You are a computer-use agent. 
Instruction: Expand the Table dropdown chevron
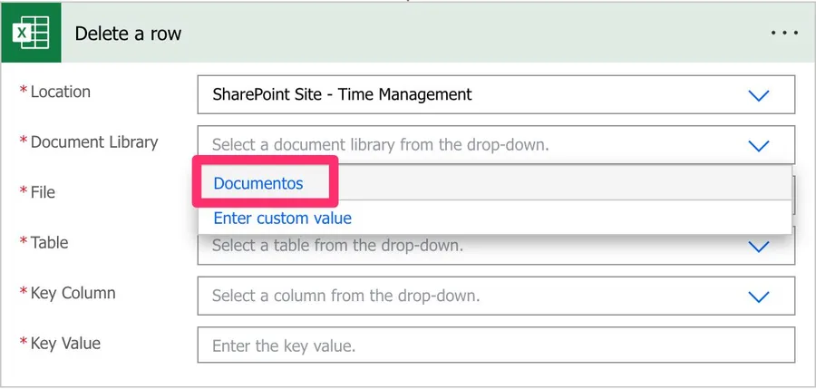tap(758, 247)
